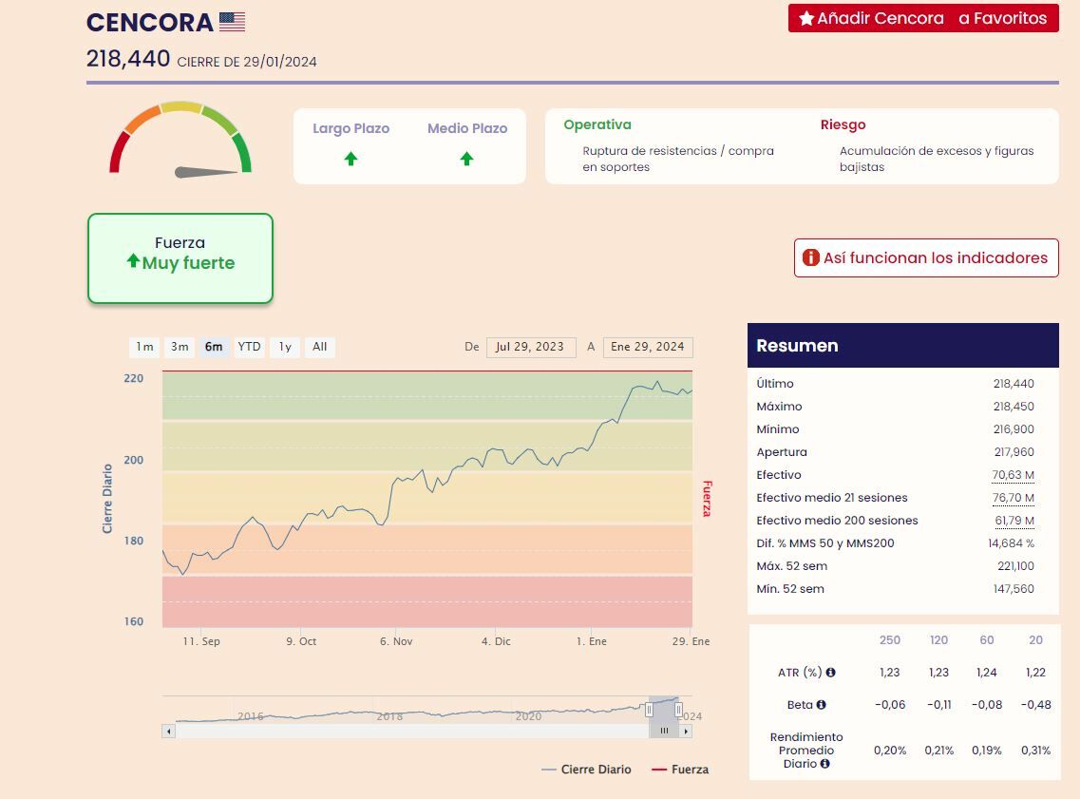The image size is (1080, 799).
Task: Click the red info icon before Así funcionan
Action: pyautogui.click(x=811, y=257)
